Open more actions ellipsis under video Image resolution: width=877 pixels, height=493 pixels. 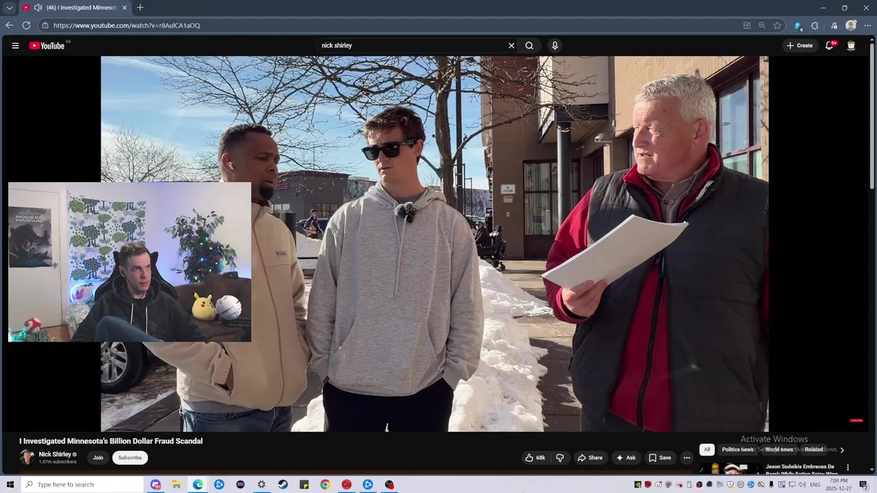[687, 458]
